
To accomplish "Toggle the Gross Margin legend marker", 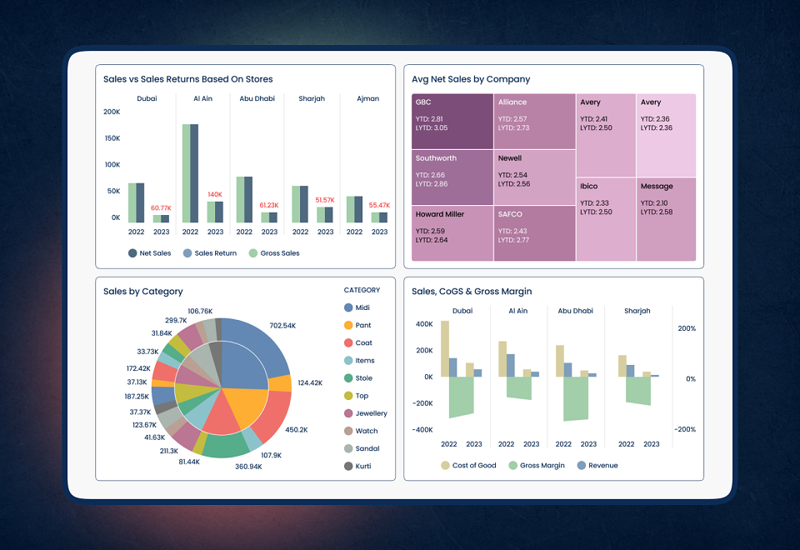I will pos(513,465).
